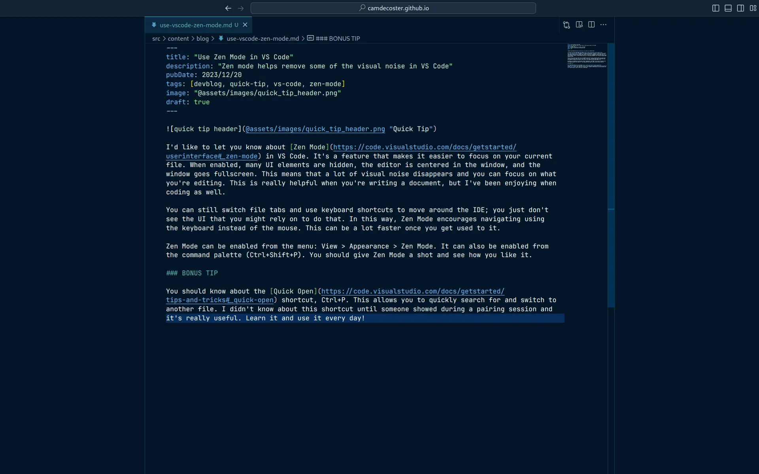Place cursor on the title front matter line
This screenshot has height=474, width=759.
(x=230, y=57)
